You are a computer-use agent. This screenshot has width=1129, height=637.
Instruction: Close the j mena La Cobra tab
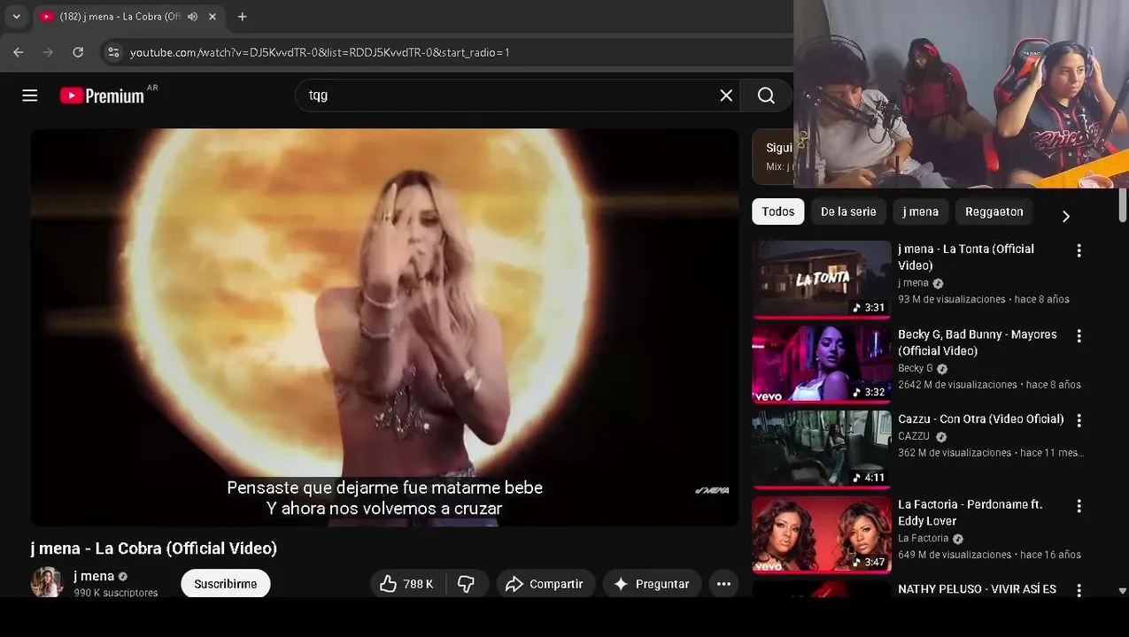coord(213,16)
